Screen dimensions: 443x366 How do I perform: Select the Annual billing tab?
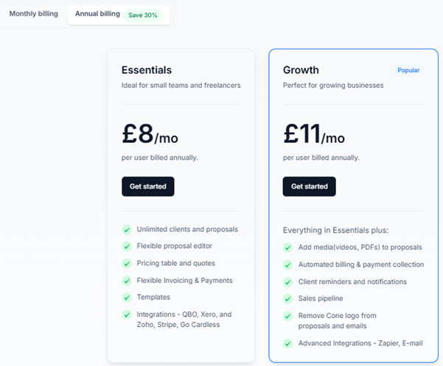[x=97, y=14]
